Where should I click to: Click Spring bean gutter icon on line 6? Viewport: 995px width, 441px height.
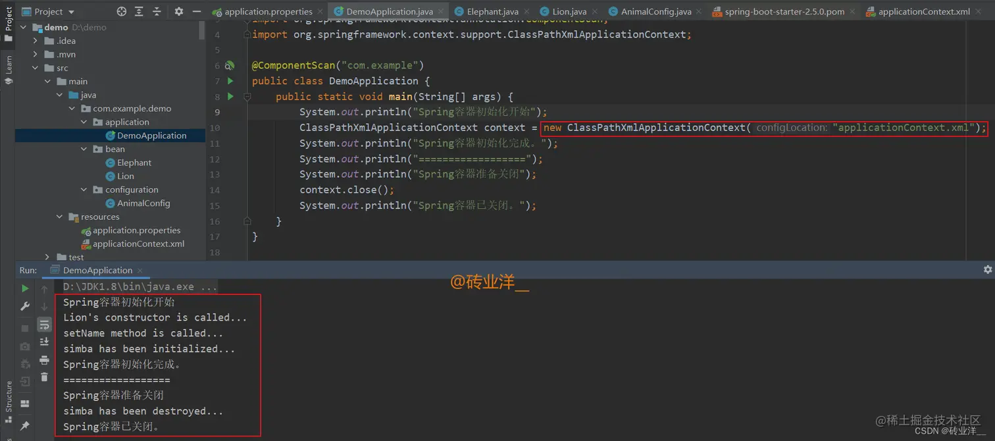pyautogui.click(x=230, y=66)
